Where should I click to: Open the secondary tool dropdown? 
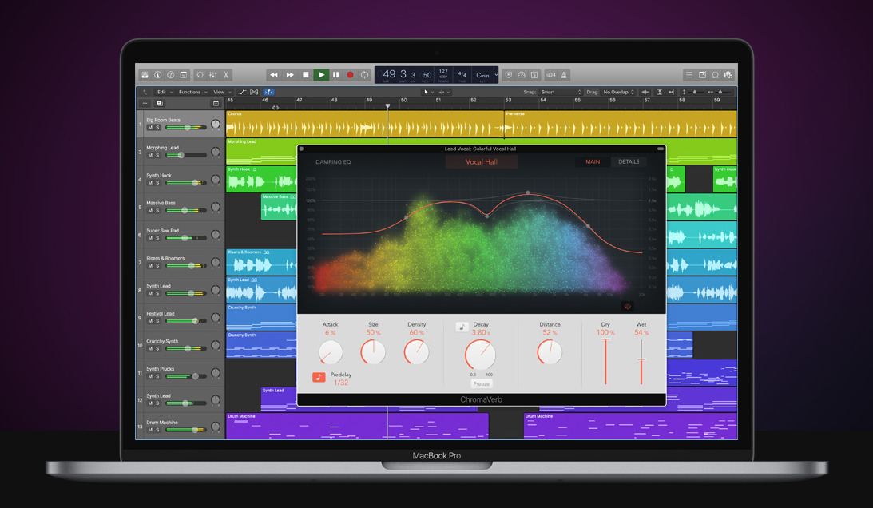tap(444, 92)
